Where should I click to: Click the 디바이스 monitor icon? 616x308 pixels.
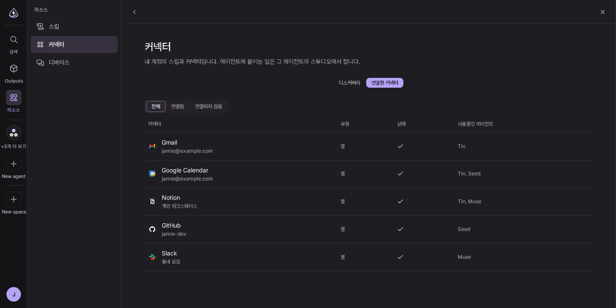[x=40, y=62]
